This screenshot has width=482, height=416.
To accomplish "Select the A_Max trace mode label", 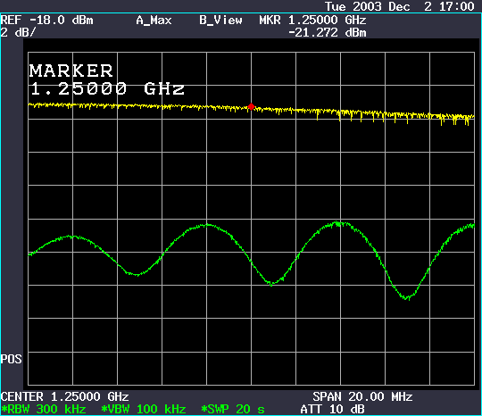I will [154, 21].
